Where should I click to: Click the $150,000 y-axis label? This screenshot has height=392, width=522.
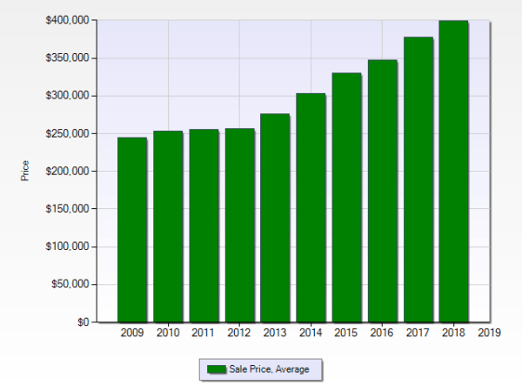(x=68, y=209)
